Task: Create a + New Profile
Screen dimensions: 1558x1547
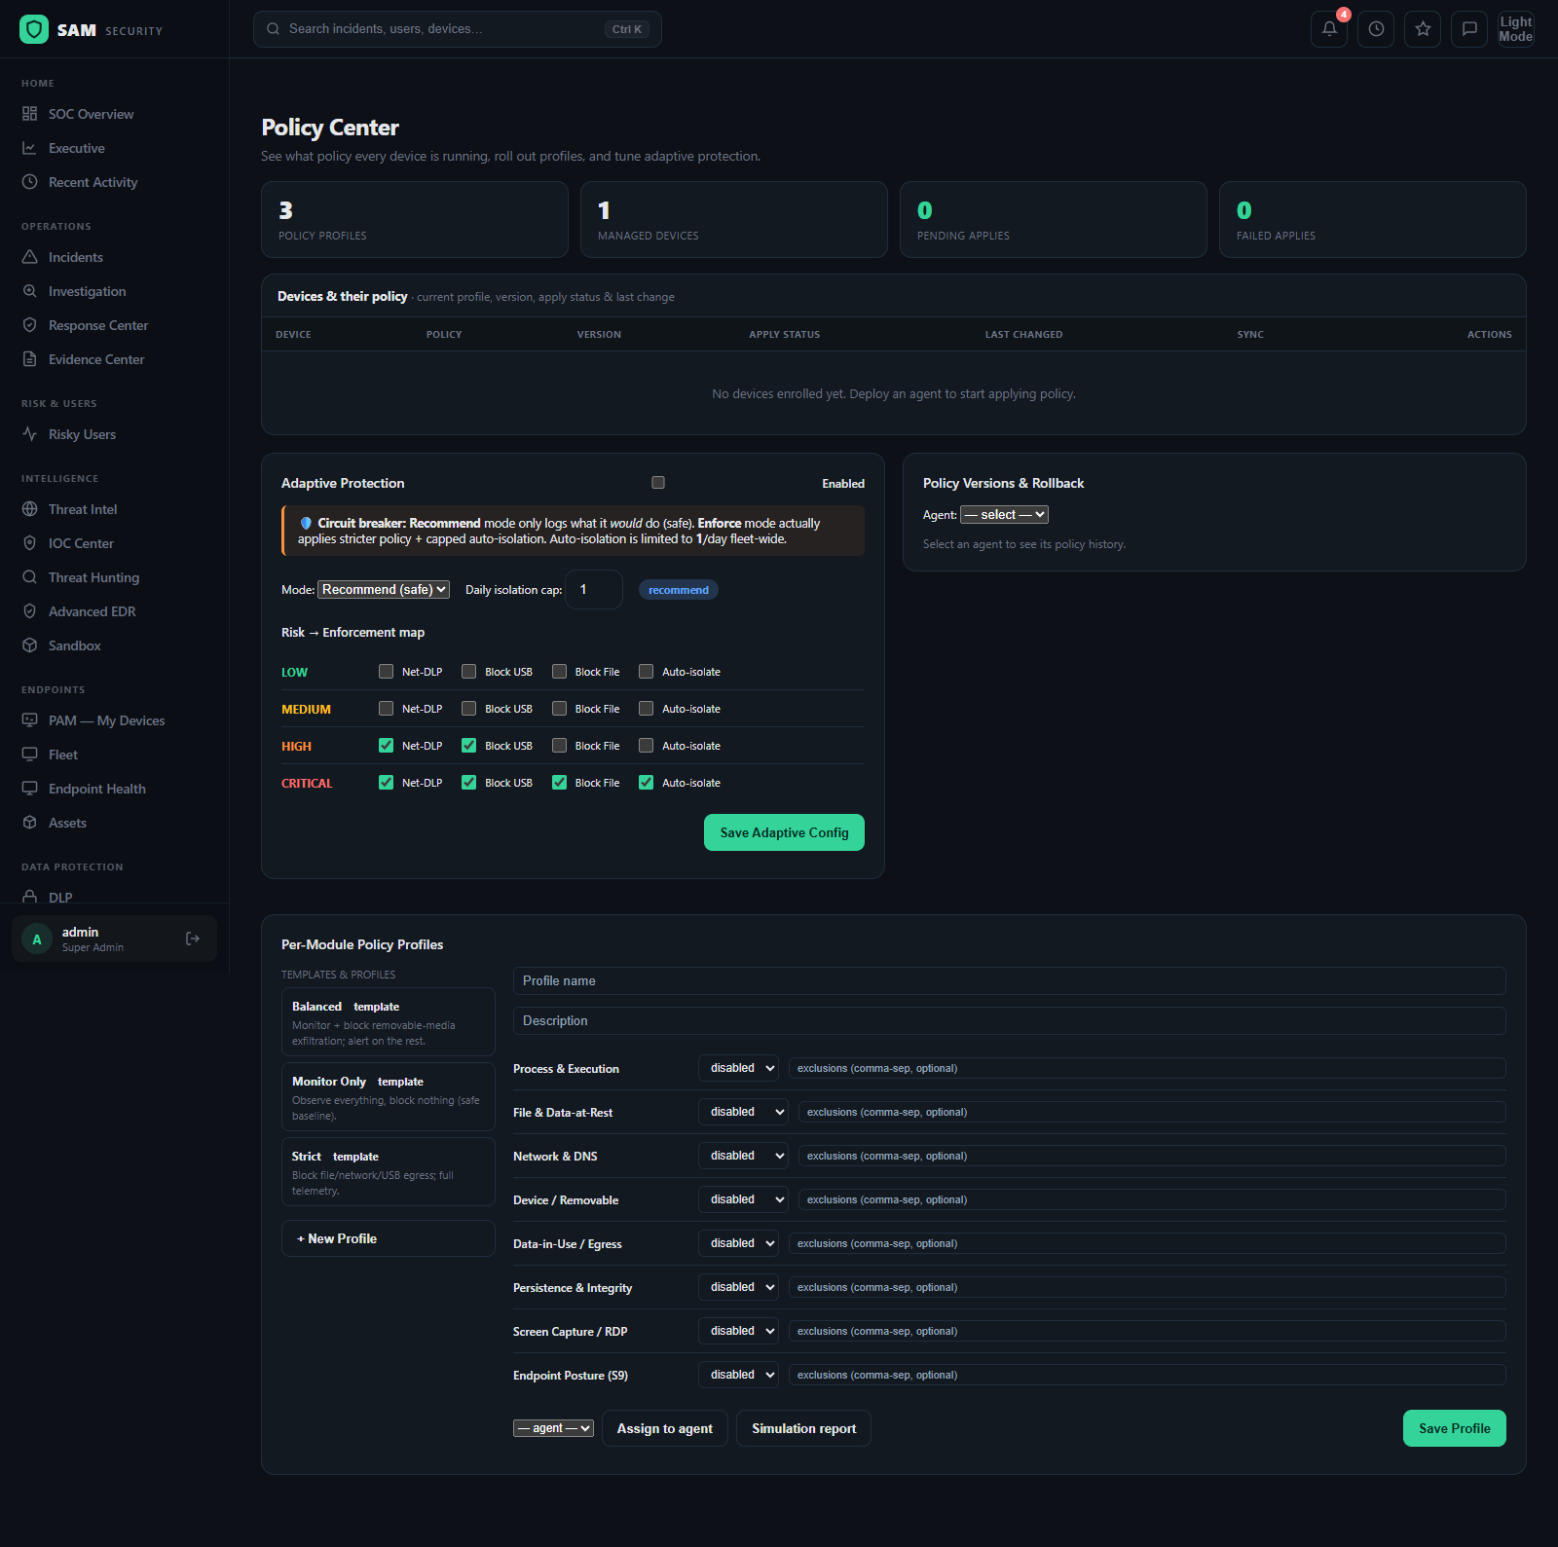Action: point(389,1238)
